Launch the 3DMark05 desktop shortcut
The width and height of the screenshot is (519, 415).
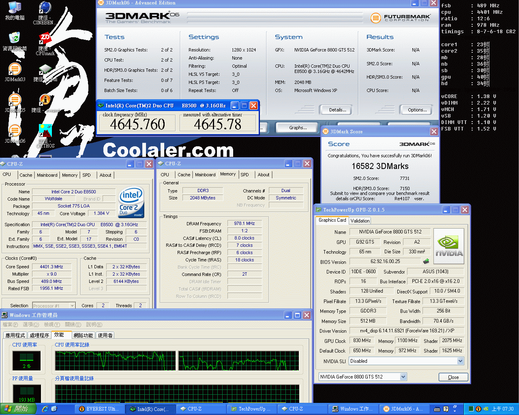[x=15, y=103]
